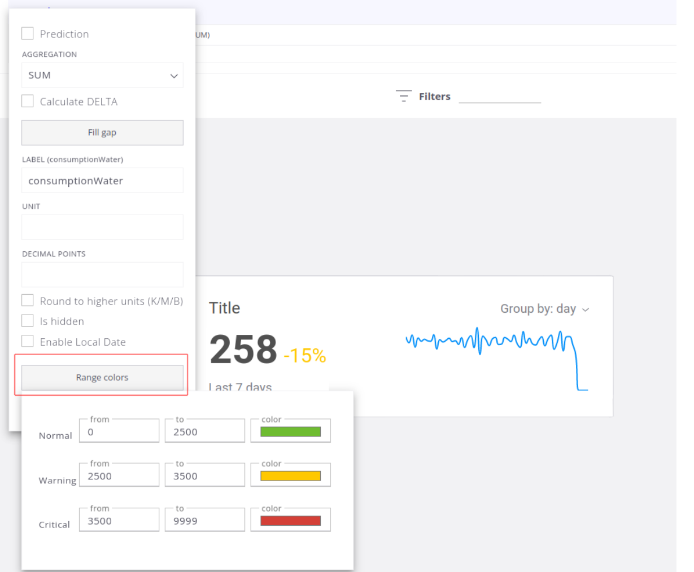Click the consumptionWater label field
Screen dimensions: 694x572
102,181
